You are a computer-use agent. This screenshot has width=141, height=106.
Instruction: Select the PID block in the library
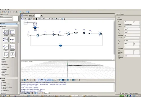(12, 32)
